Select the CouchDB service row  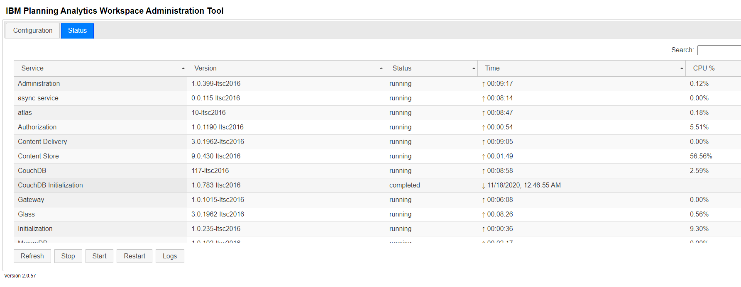click(x=377, y=171)
